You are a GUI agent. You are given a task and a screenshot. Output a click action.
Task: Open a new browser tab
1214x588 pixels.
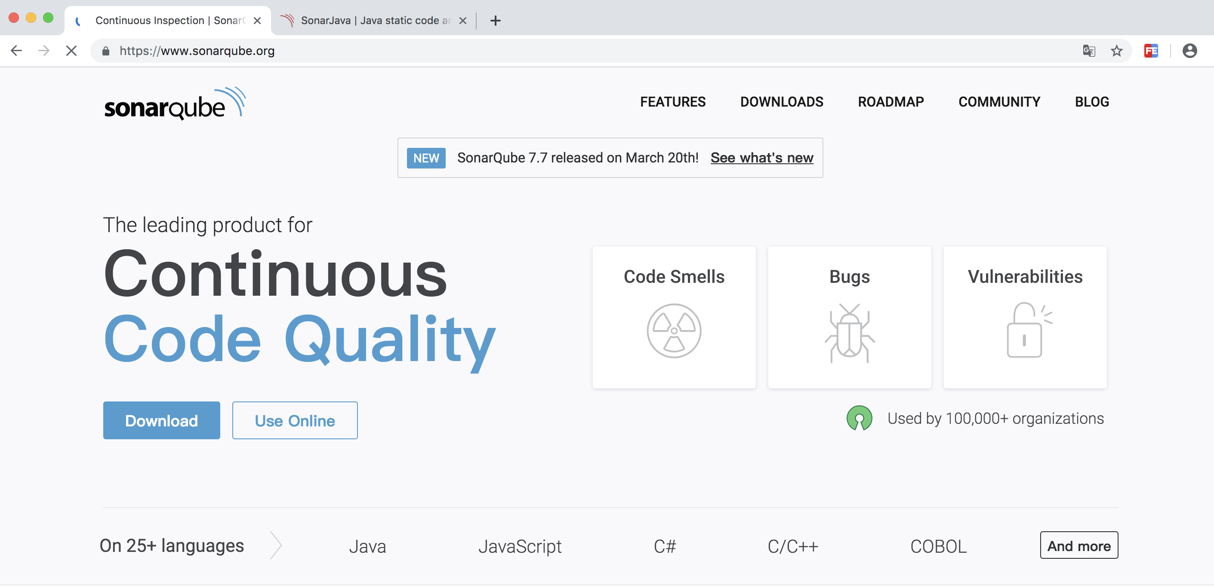tap(495, 21)
